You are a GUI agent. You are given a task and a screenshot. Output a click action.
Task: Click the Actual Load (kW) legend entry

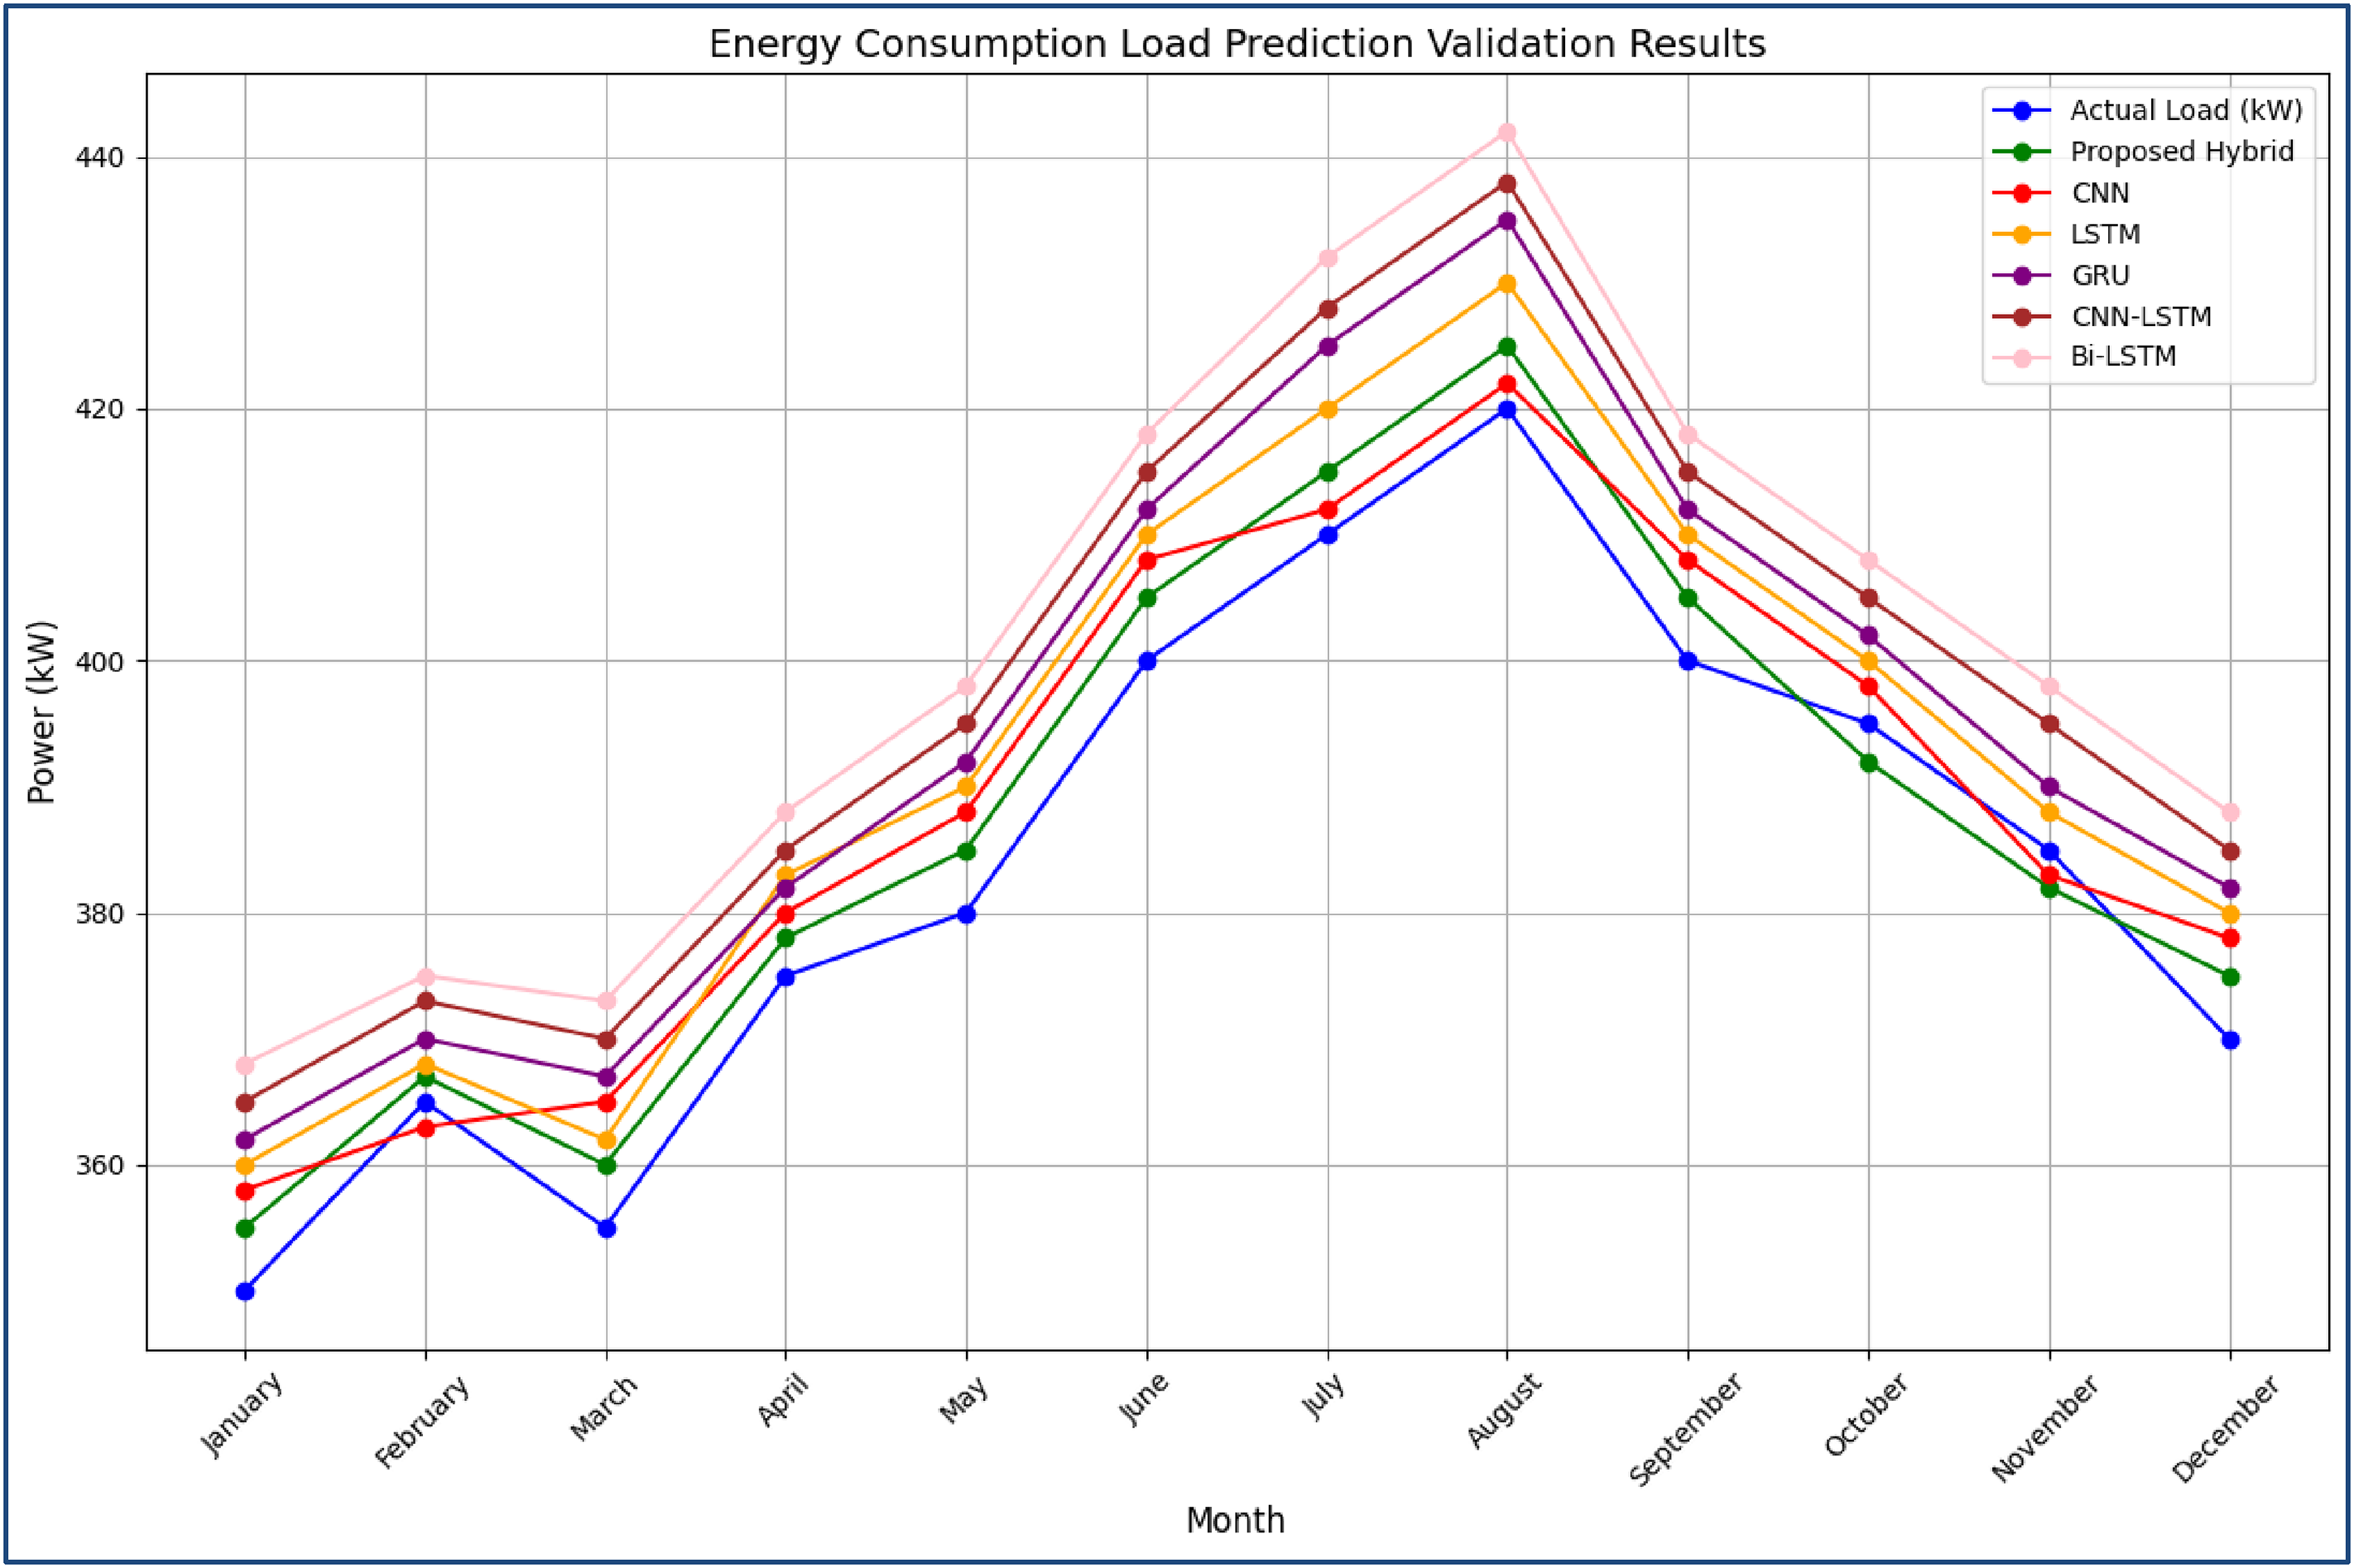click(2147, 110)
